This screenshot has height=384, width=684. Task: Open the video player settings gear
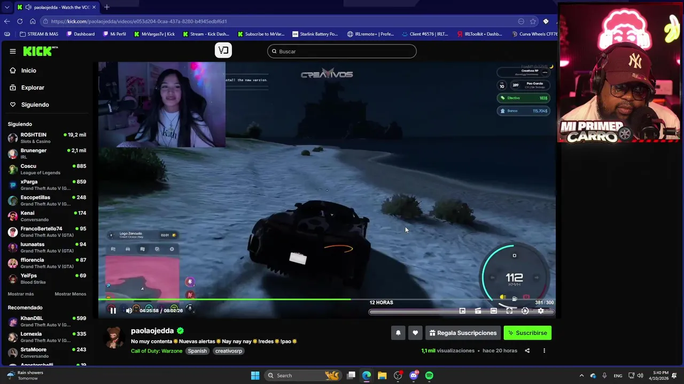[x=541, y=311]
